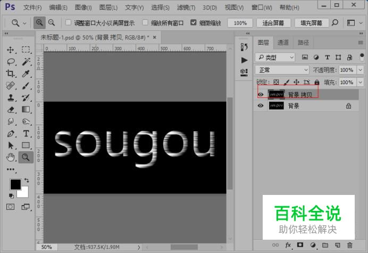Select the Horizontal Type tool
Viewport: 368px width, 253px height.
tap(26, 134)
